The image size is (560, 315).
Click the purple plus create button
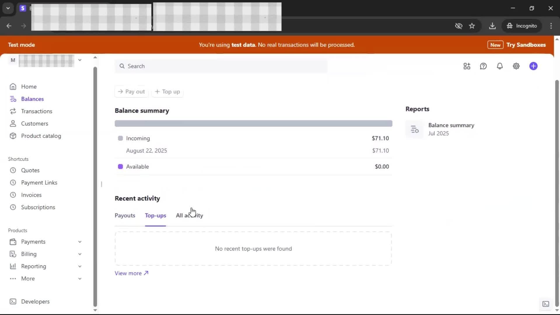(533, 66)
